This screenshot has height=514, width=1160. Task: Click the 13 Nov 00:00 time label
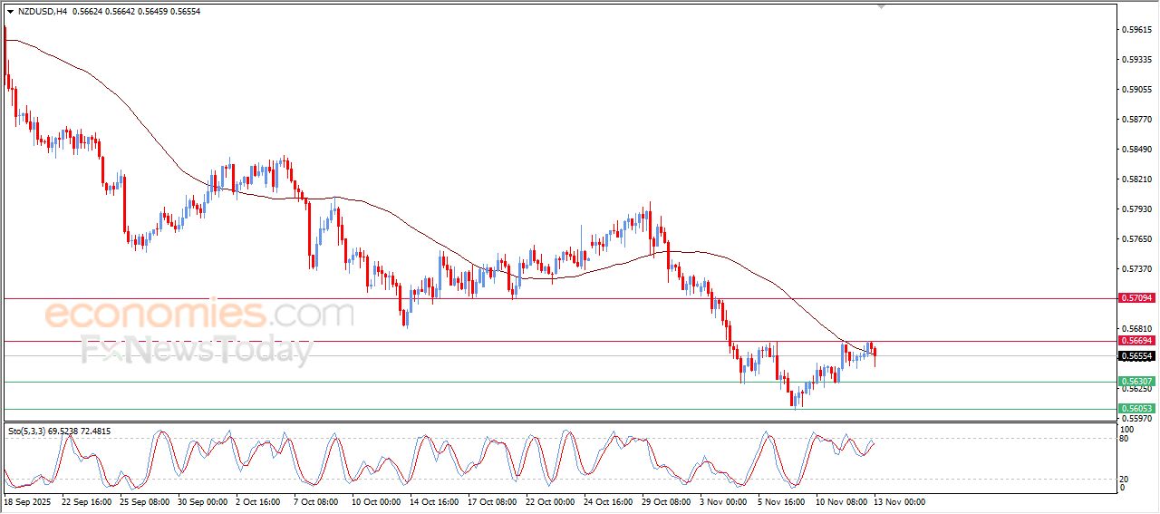899,501
